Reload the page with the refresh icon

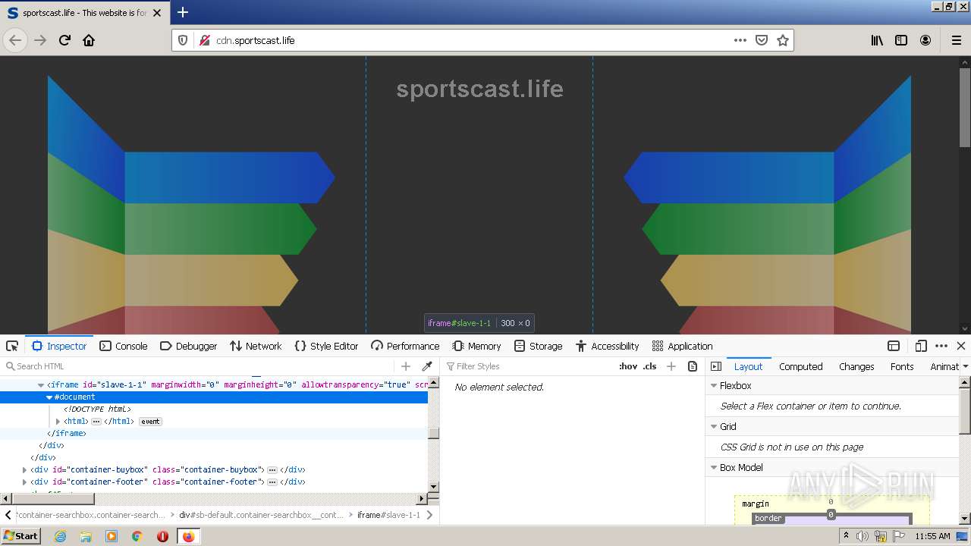[x=65, y=40]
